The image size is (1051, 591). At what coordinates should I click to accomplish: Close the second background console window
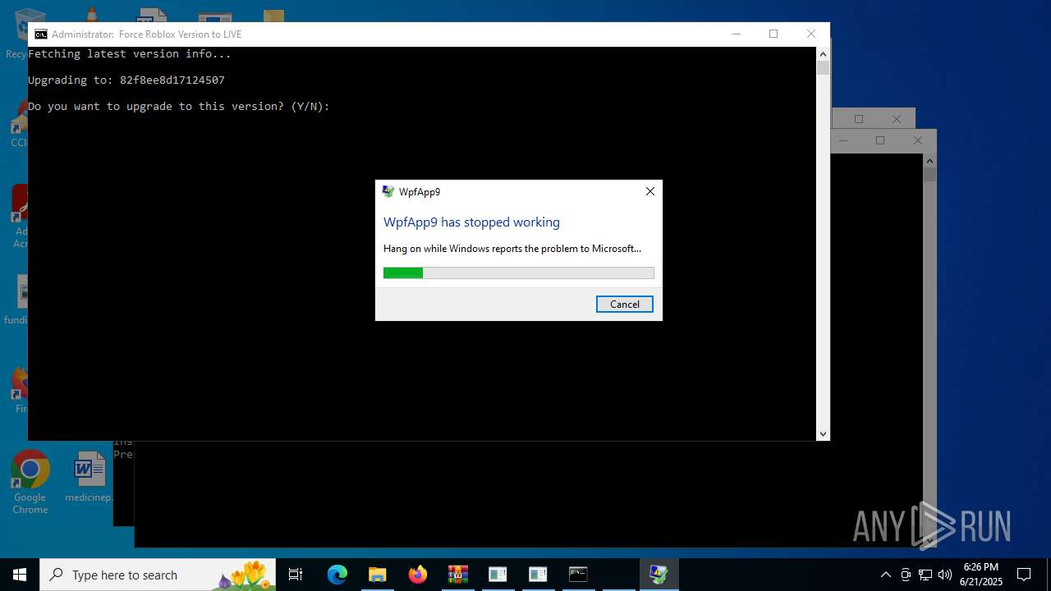pos(897,119)
